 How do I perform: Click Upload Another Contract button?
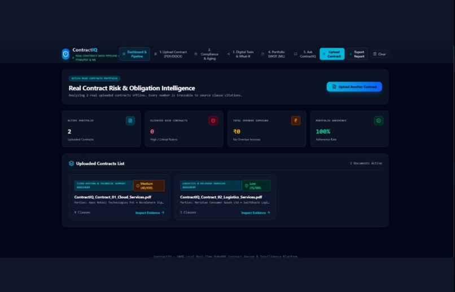tap(355, 87)
